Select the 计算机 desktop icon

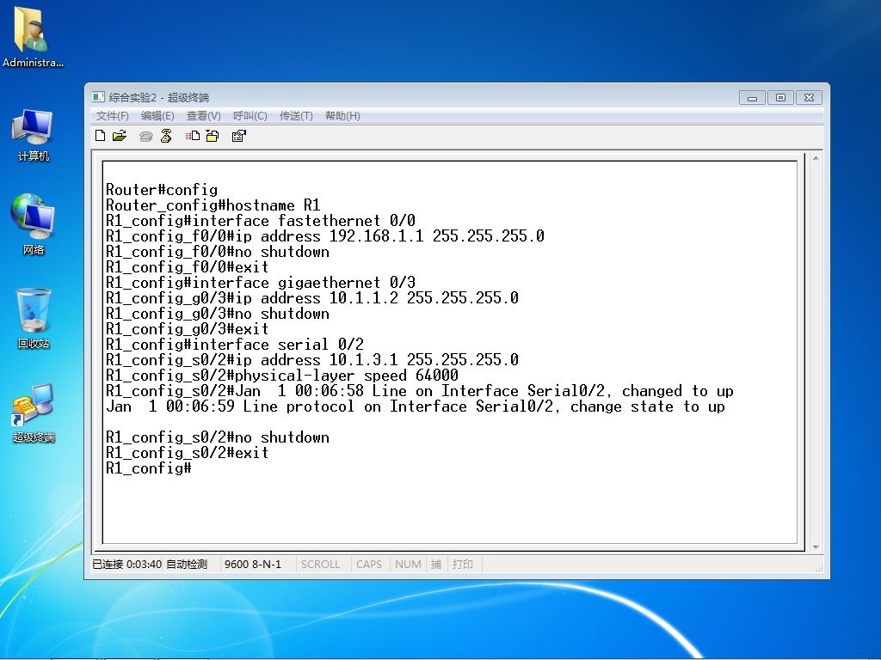(x=33, y=135)
